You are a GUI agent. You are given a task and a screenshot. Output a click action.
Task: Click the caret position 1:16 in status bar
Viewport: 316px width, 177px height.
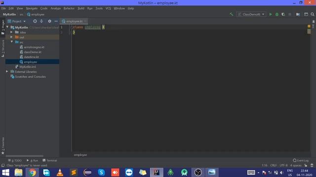265,165
